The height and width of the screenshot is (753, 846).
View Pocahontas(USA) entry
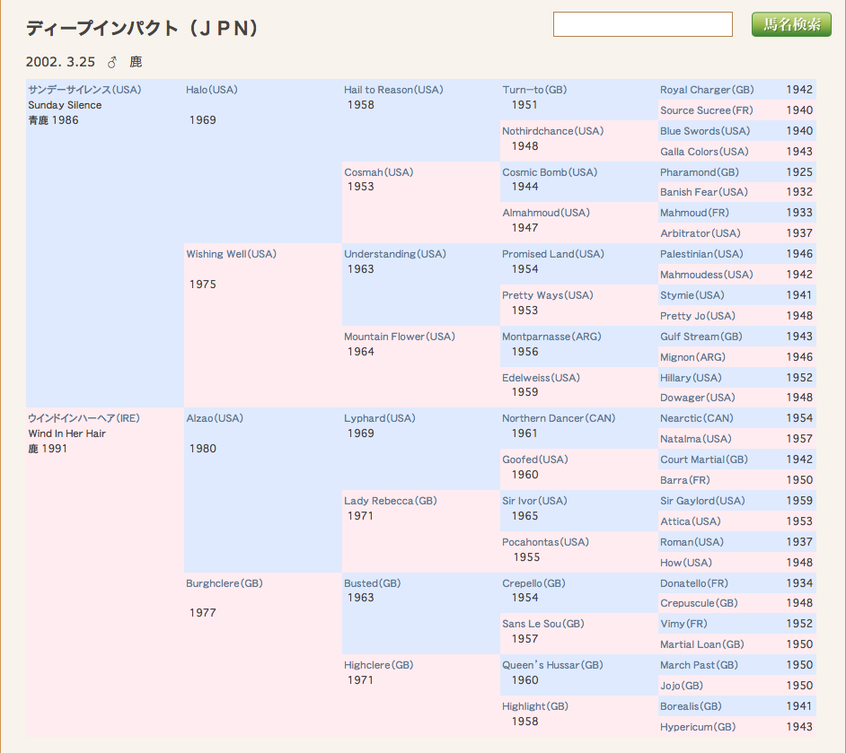point(545,542)
